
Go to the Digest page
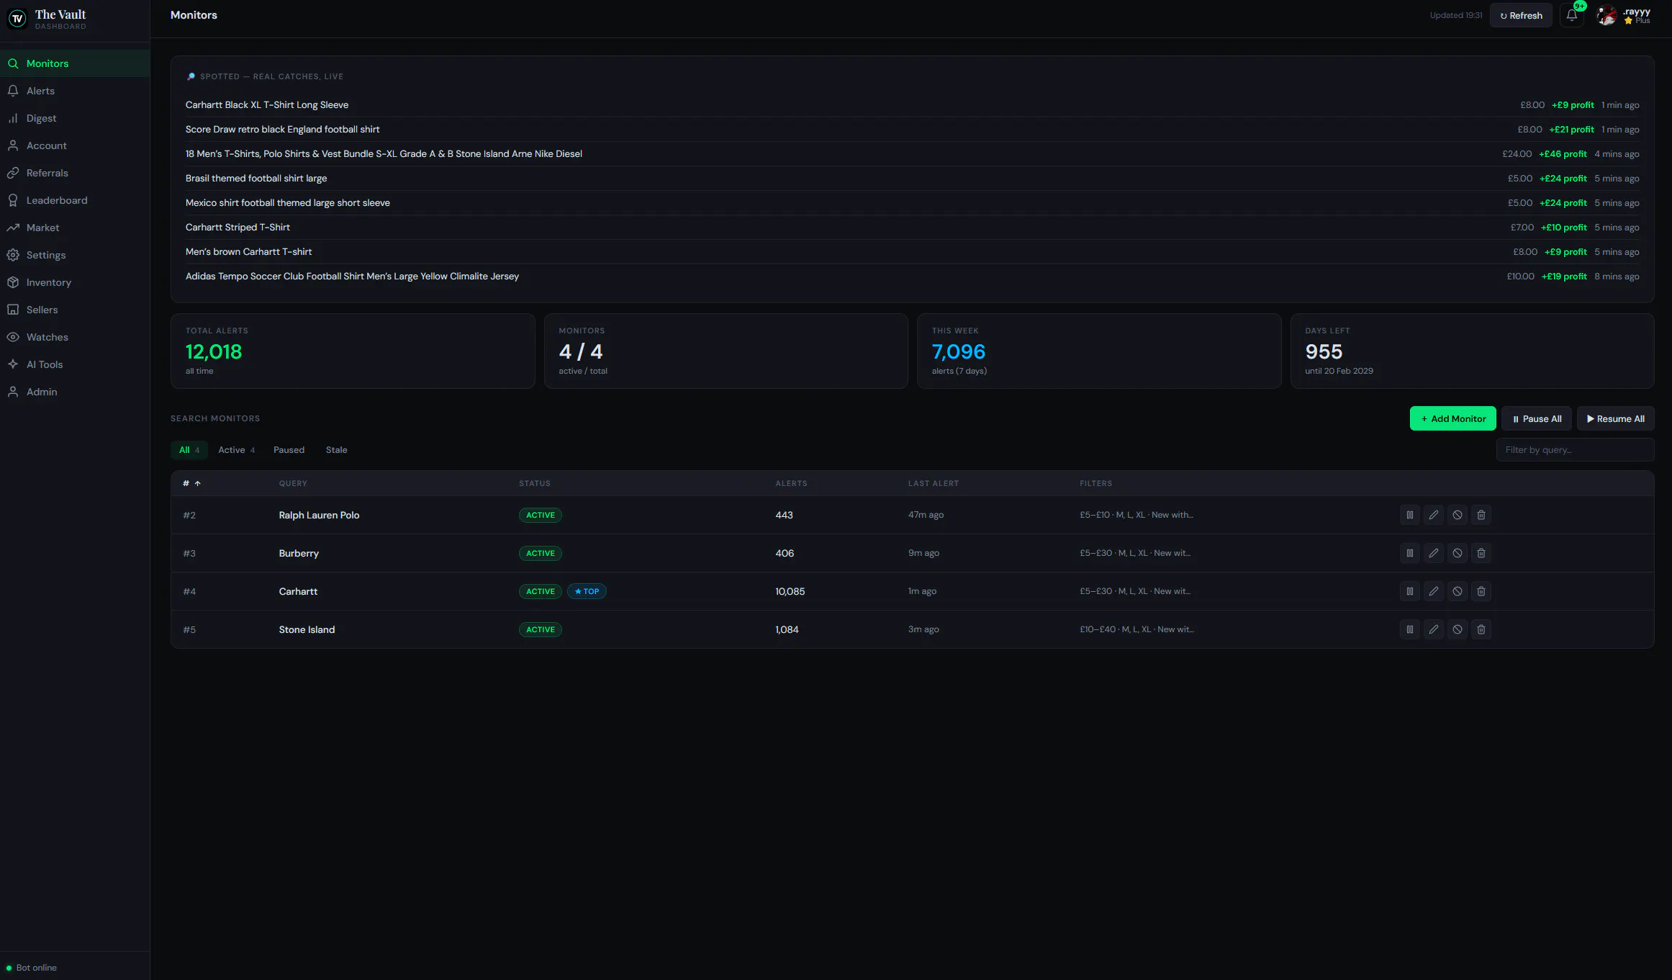click(x=75, y=118)
